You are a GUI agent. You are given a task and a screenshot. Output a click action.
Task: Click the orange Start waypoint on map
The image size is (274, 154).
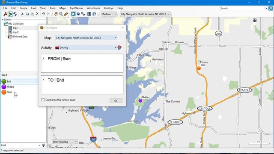click(199, 68)
